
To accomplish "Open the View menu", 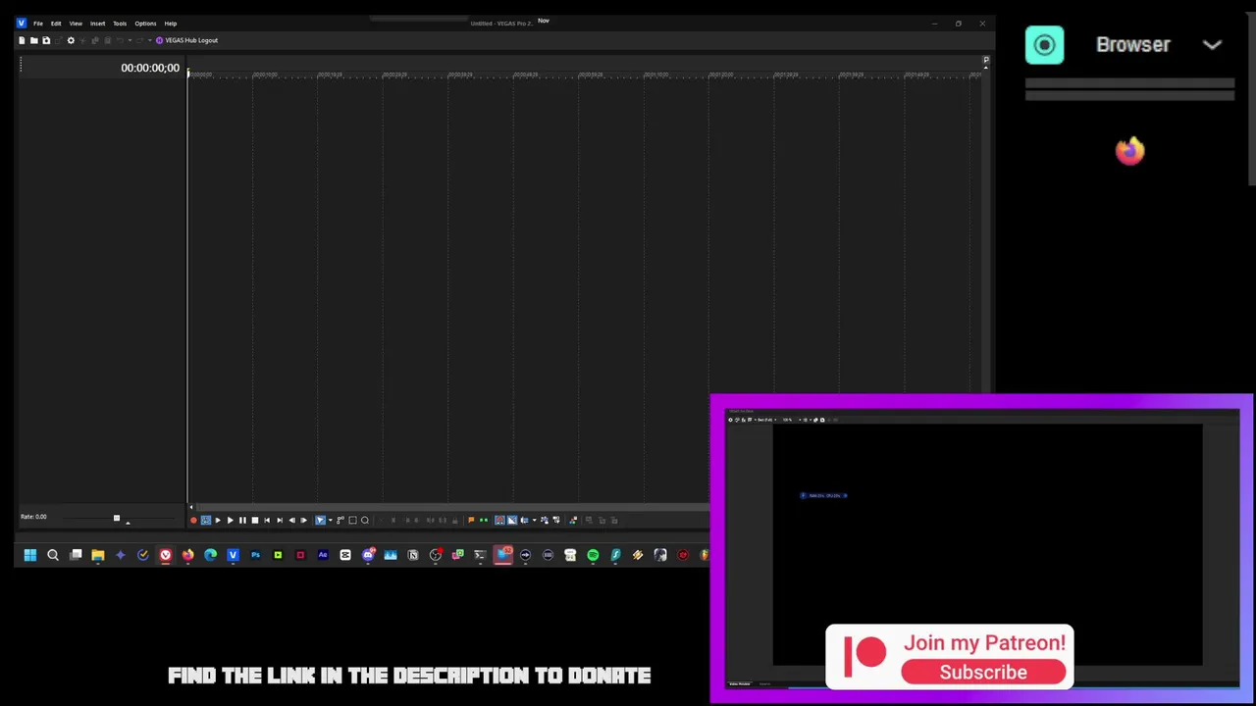I will point(76,24).
